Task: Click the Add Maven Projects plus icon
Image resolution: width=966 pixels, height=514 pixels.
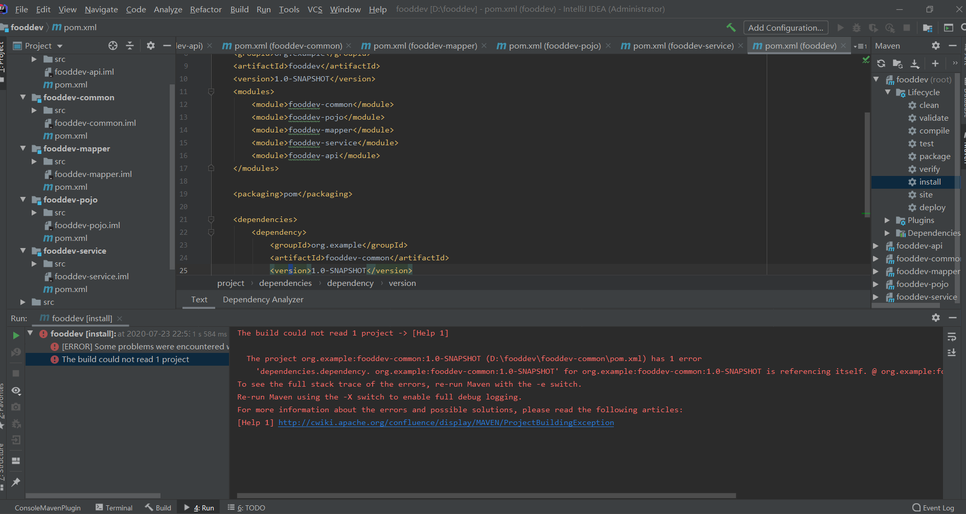Action: click(x=935, y=63)
